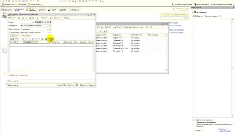235x132 pixels.
Task: Open the Расчет зарплаты desktop tab
Action: tap(31, 10)
